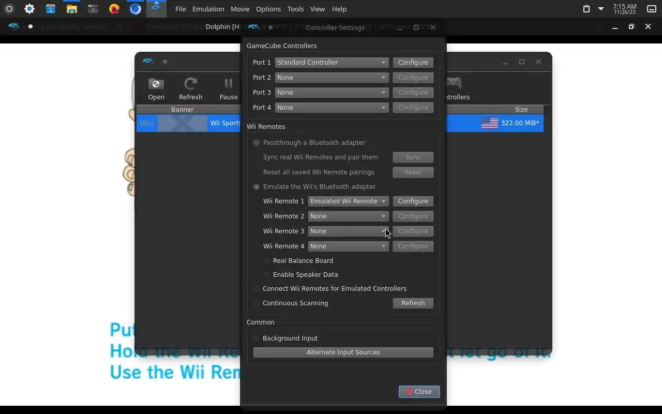Click the activities circle icon at top left
Viewport: 662px width, 414px height.
9,9
